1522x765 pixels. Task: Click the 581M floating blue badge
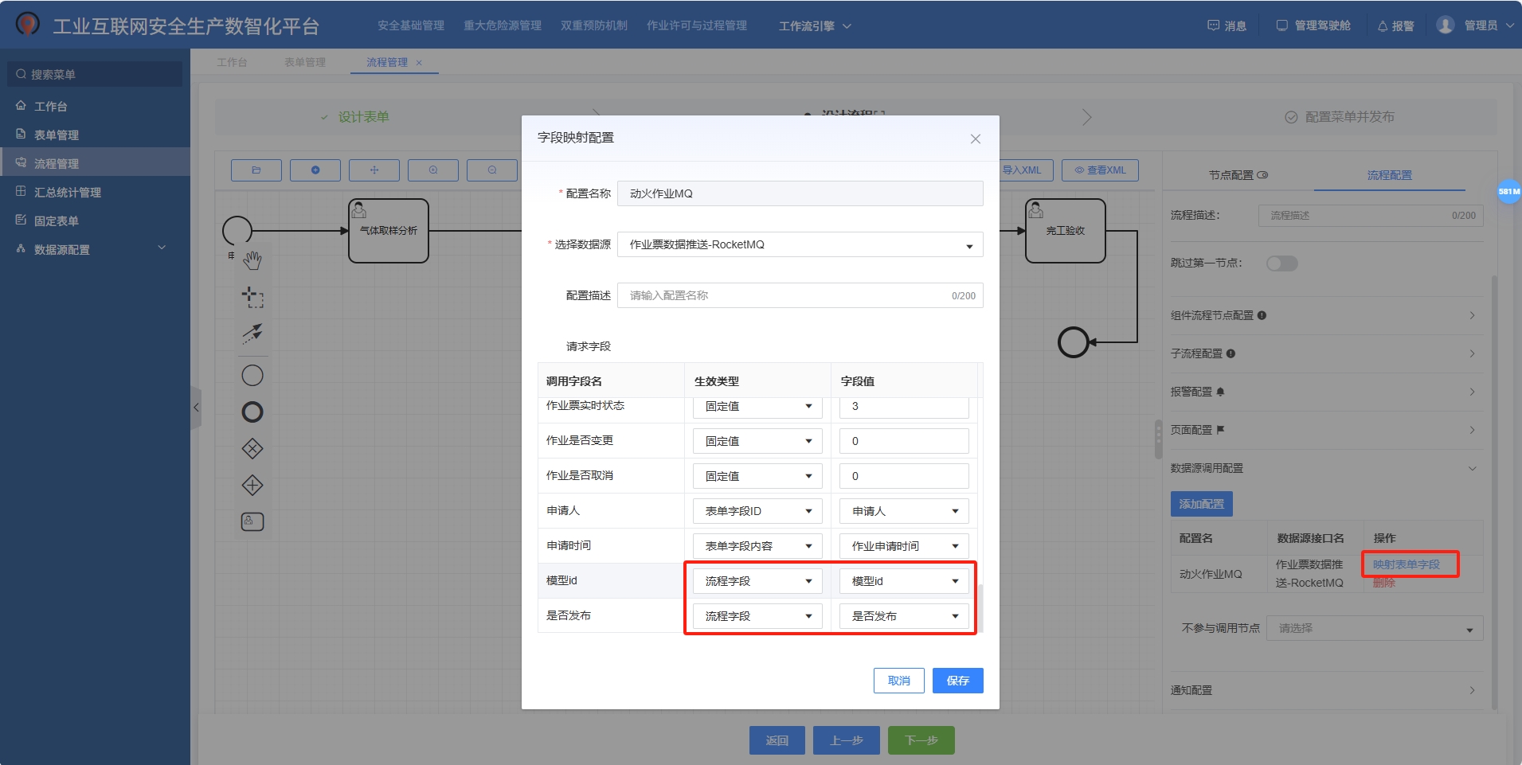tap(1508, 191)
